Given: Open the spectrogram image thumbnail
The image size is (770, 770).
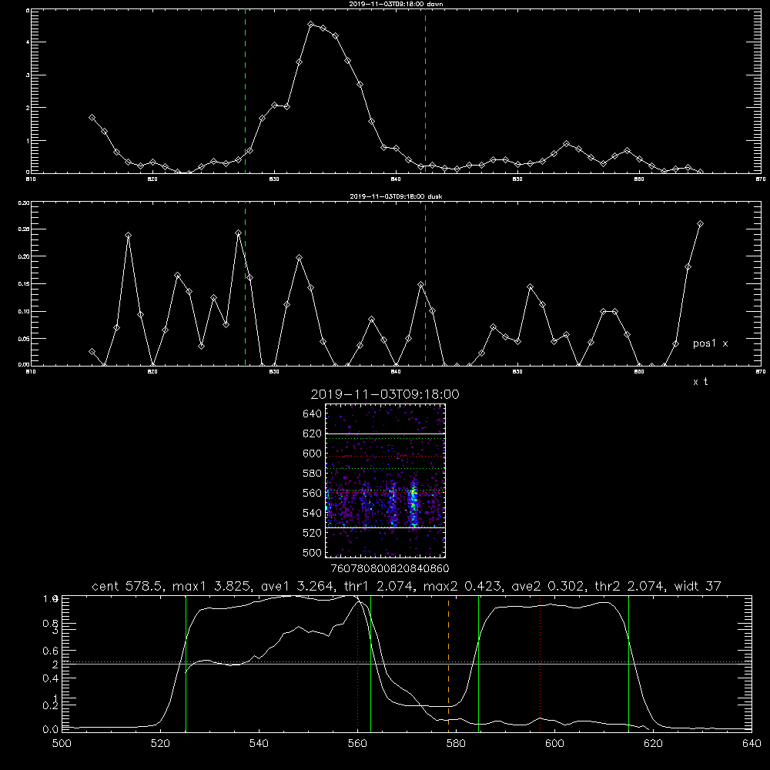Looking at the screenshot, I should click(x=385, y=480).
